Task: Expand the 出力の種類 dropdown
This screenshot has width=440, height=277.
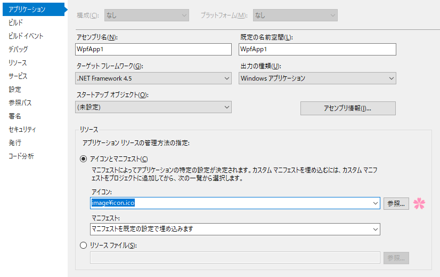Action: click(x=317, y=78)
